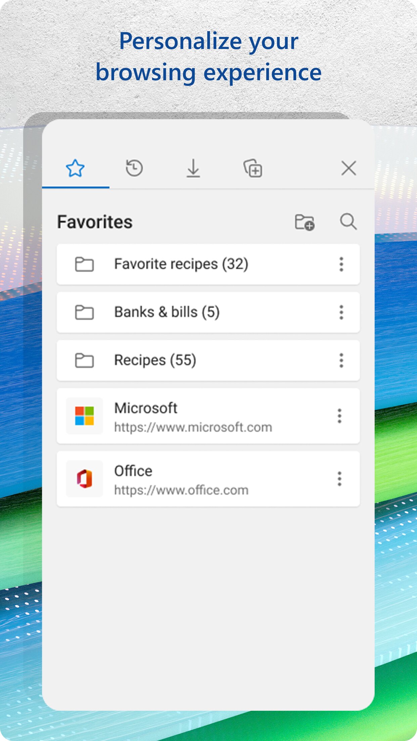Screen dimensions: 417x741
Task: Select the Banks & bills folder icon
Action: 84,312
